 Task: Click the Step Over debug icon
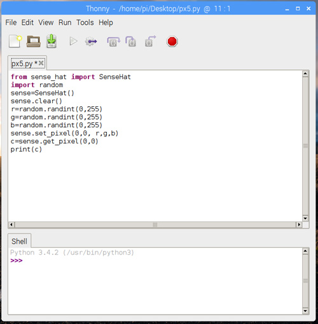tap(113, 41)
